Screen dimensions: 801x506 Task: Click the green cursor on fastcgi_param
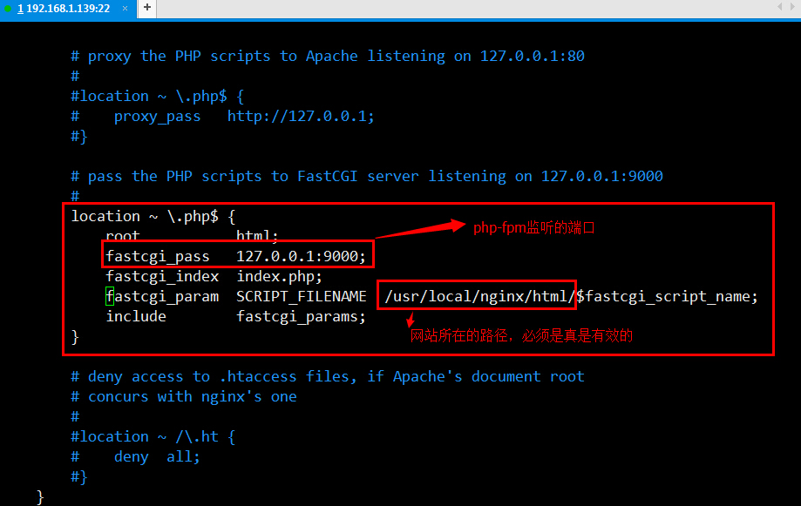pyautogui.click(x=110, y=296)
